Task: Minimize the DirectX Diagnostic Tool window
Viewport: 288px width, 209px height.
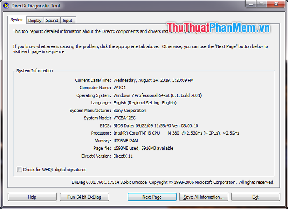Action: coord(251,4)
